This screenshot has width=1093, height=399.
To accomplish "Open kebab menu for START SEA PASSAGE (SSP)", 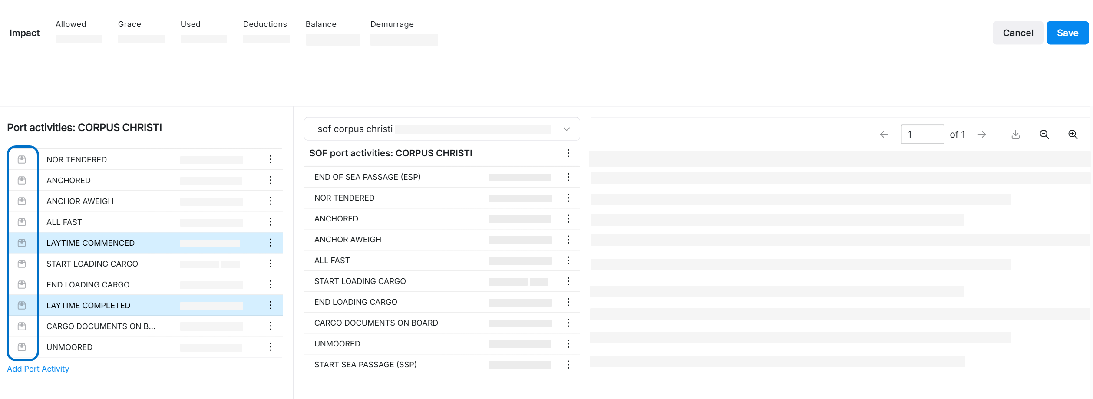I will point(568,365).
